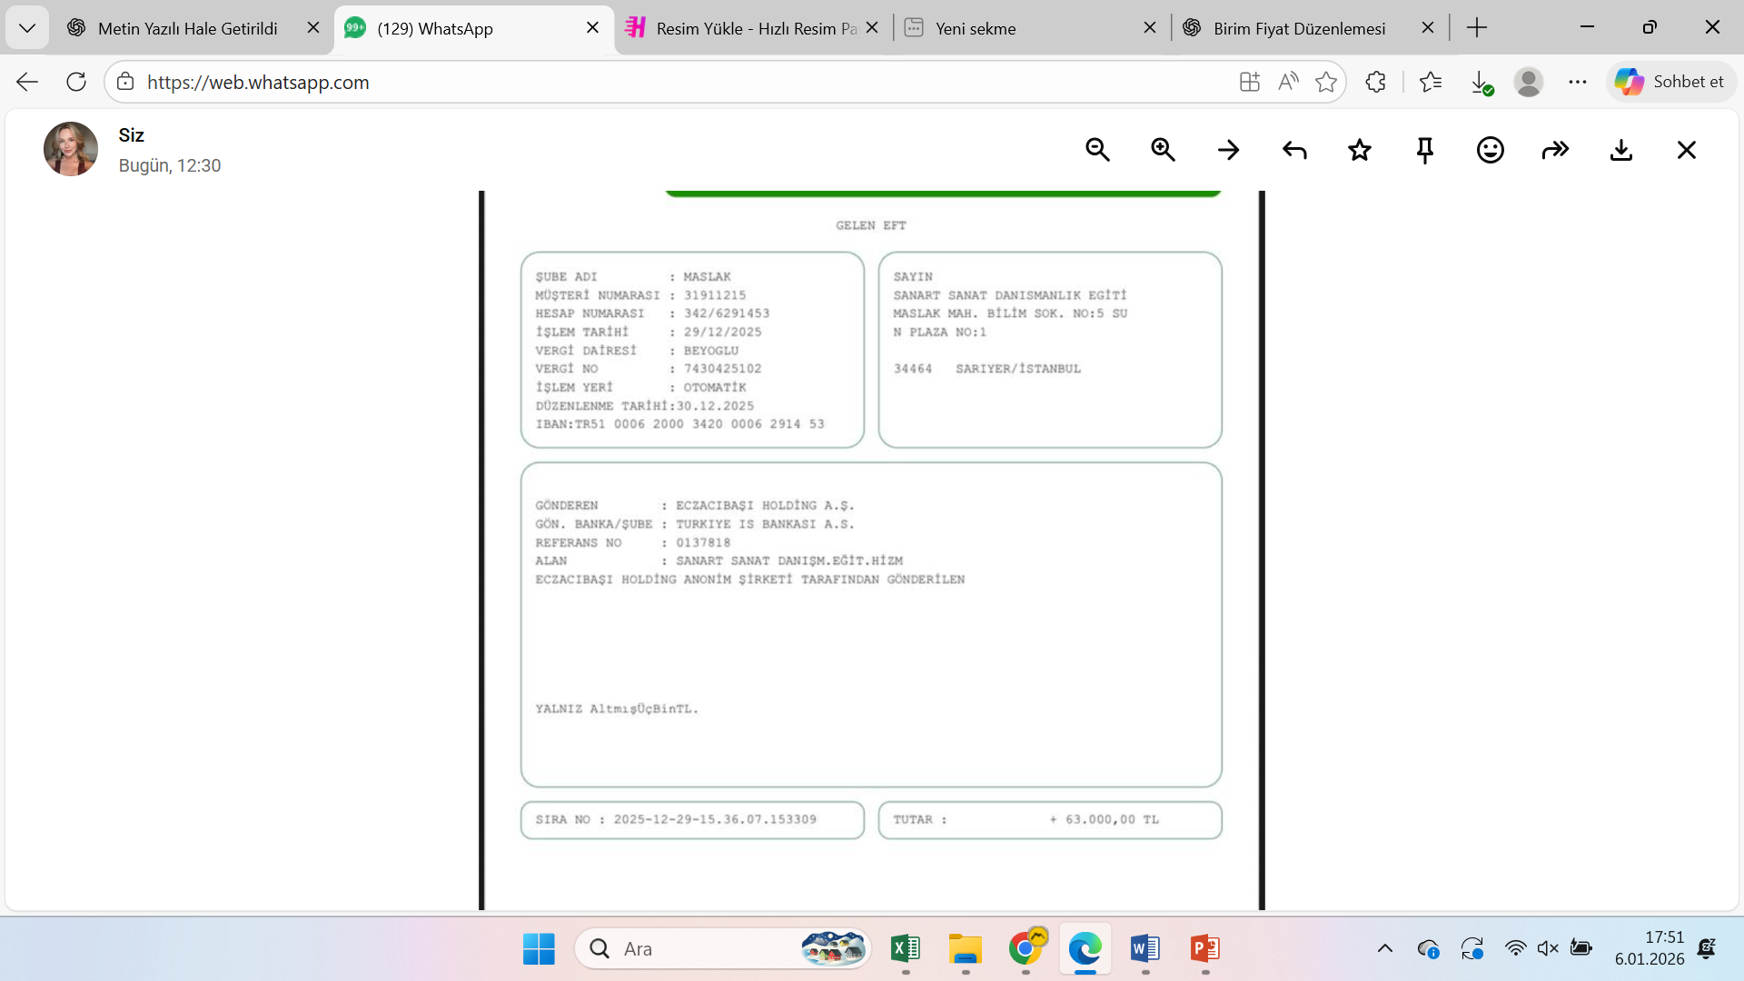Screen dimensions: 1744x981
Task: Reply to the image message
Action: pos(1294,150)
